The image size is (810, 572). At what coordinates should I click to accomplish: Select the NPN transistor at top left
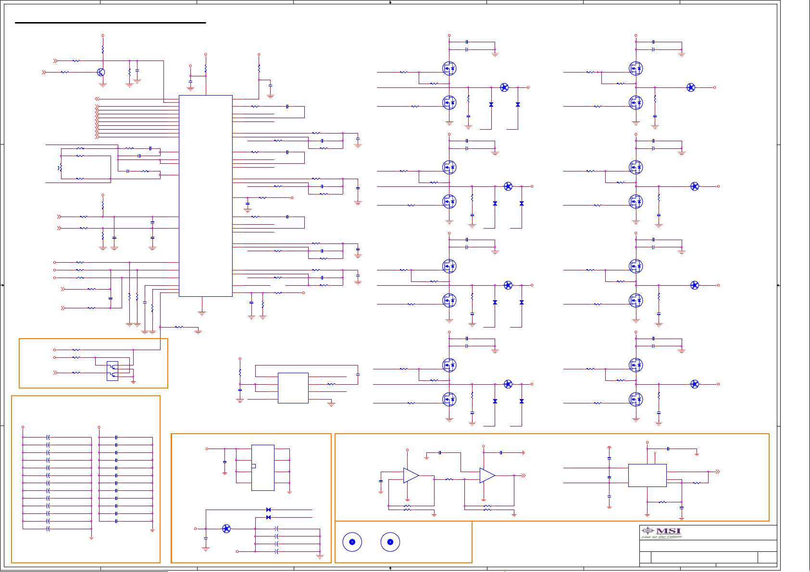(x=100, y=72)
